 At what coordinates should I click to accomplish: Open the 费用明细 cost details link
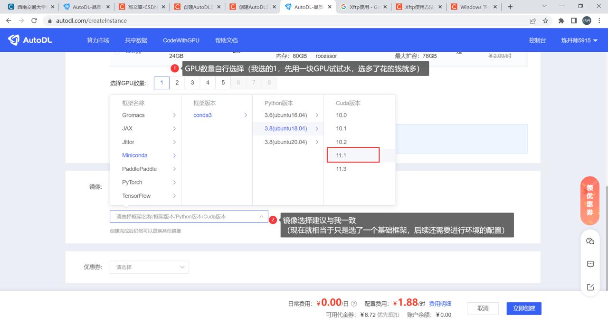[x=440, y=304]
